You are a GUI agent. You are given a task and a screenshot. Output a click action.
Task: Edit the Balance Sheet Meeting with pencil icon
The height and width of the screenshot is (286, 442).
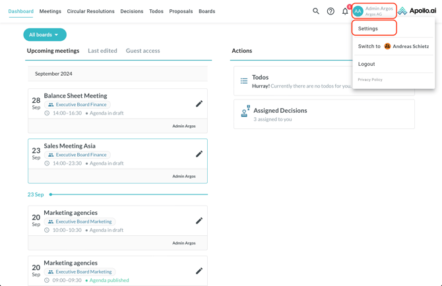(199, 104)
